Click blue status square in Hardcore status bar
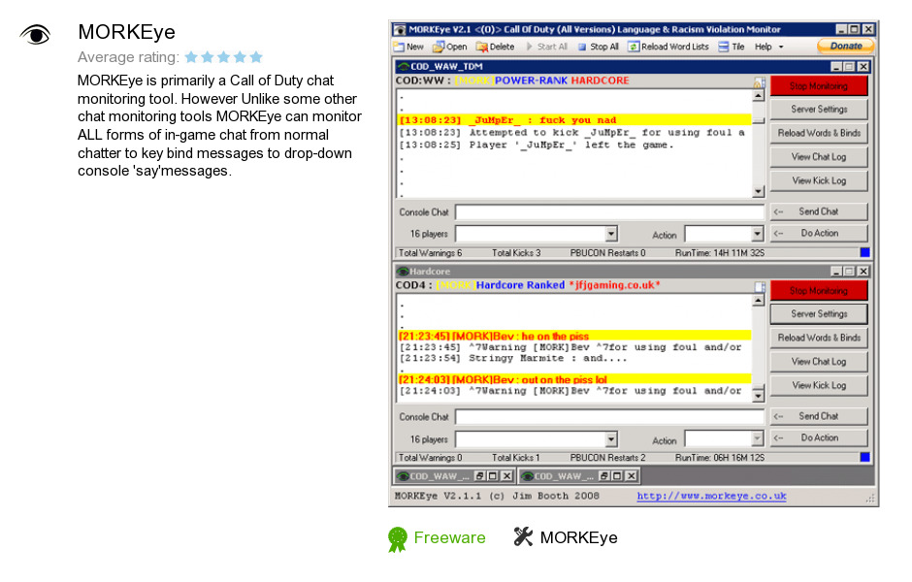The height and width of the screenshot is (582, 912). tap(864, 457)
